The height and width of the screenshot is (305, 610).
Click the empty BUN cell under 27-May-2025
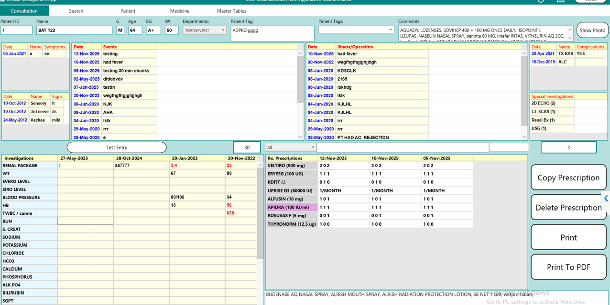coord(86,221)
